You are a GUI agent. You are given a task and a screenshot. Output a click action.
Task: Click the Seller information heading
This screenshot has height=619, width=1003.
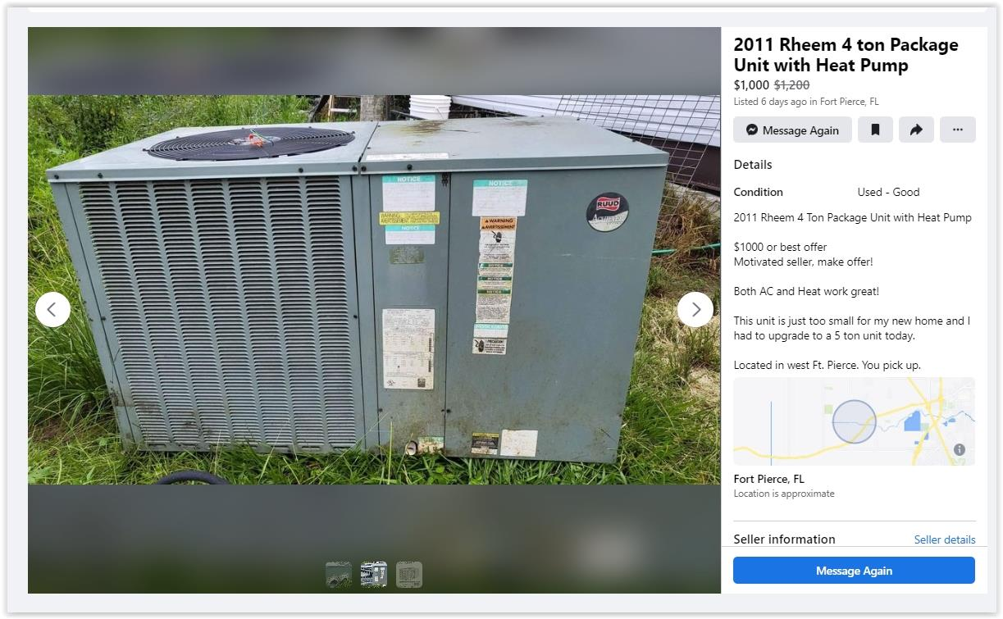(784, 539)
